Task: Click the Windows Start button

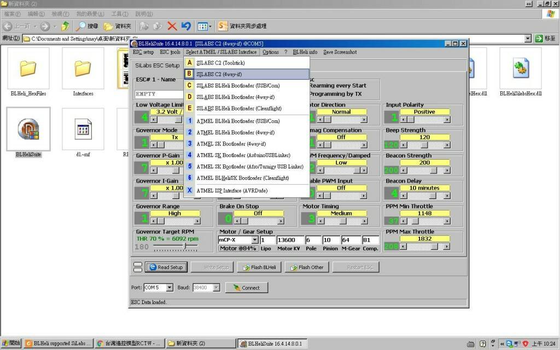Action: (x=11, y=343)
